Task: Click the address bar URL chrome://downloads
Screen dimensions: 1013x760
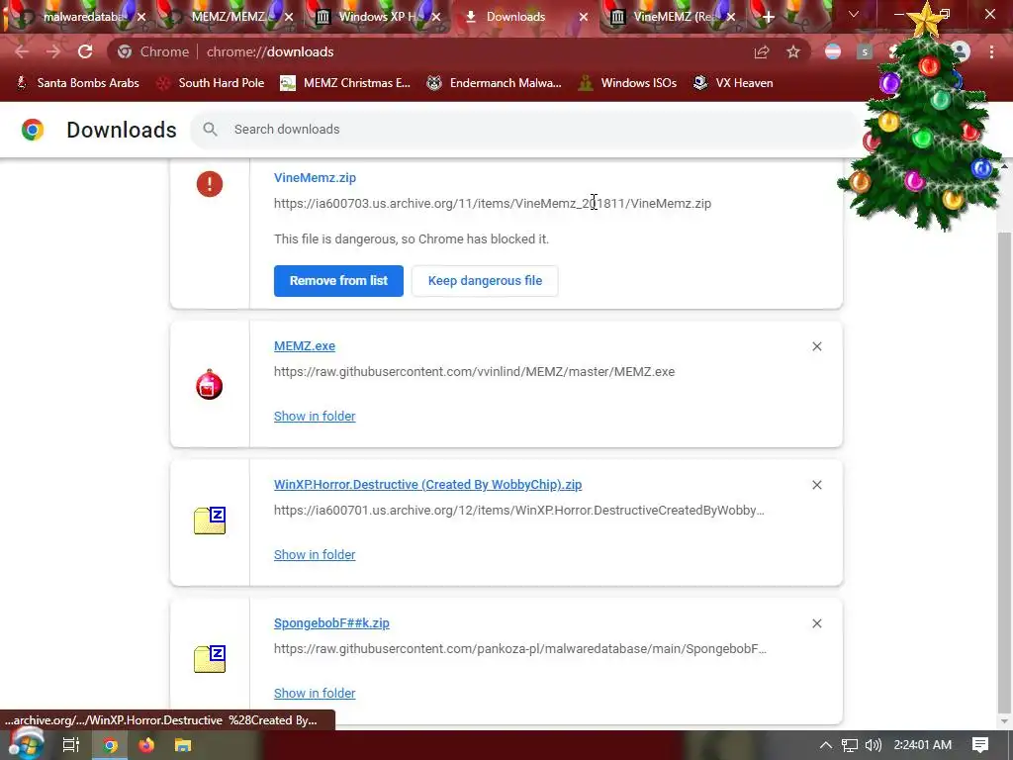Action: 270,51
